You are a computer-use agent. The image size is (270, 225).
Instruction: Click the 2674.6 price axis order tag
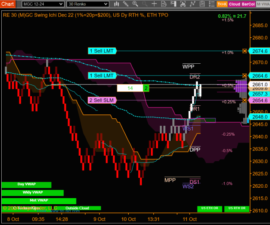click(x=260, y=51)
